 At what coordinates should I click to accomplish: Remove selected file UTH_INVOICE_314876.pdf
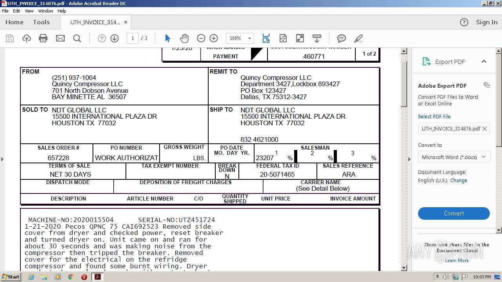[x=485, y=128]
